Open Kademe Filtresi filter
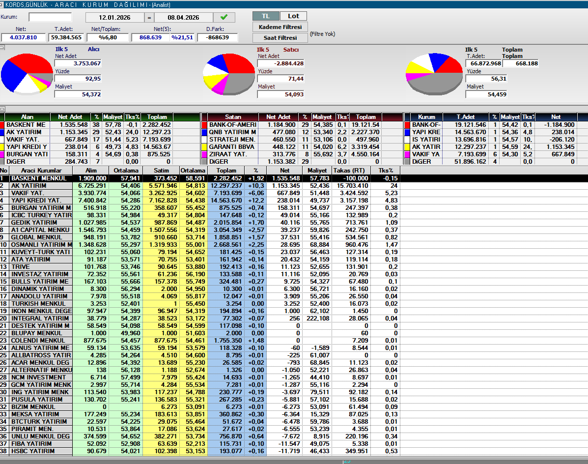Image resolution: width=588 pixels, height=464 pixels. click(x=280, y=27)
